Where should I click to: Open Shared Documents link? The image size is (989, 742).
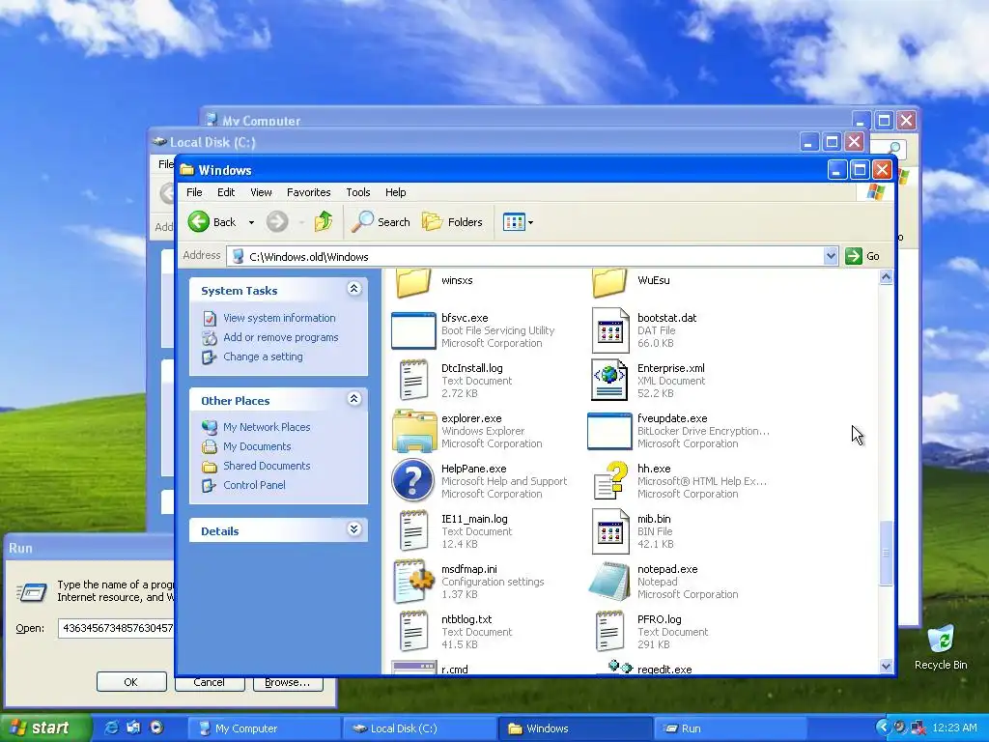[267, 466]
